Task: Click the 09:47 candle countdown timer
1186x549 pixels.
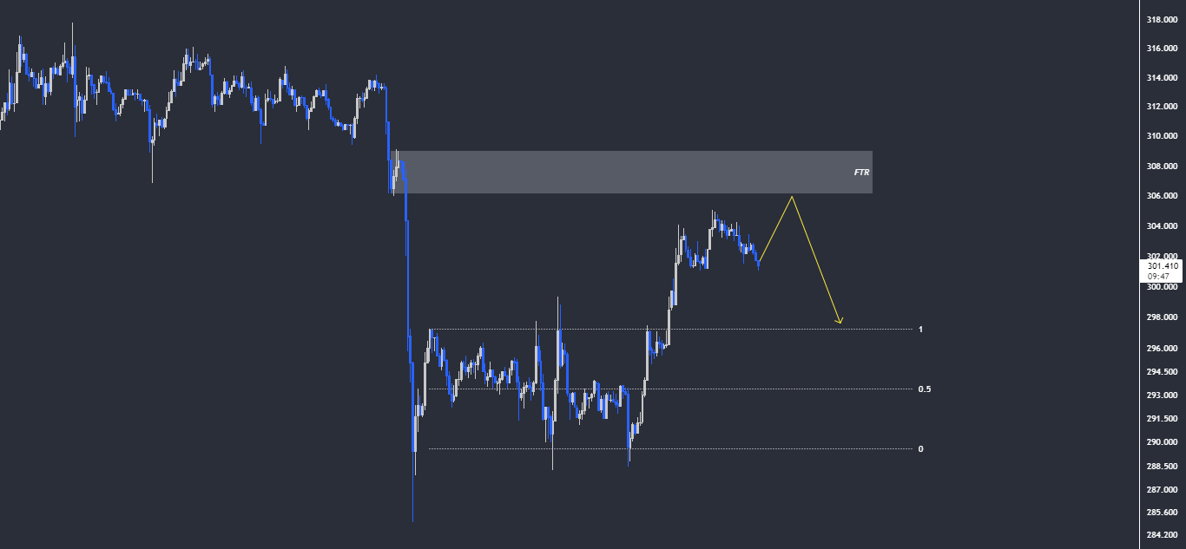Action: click(x=1157, y=277)
